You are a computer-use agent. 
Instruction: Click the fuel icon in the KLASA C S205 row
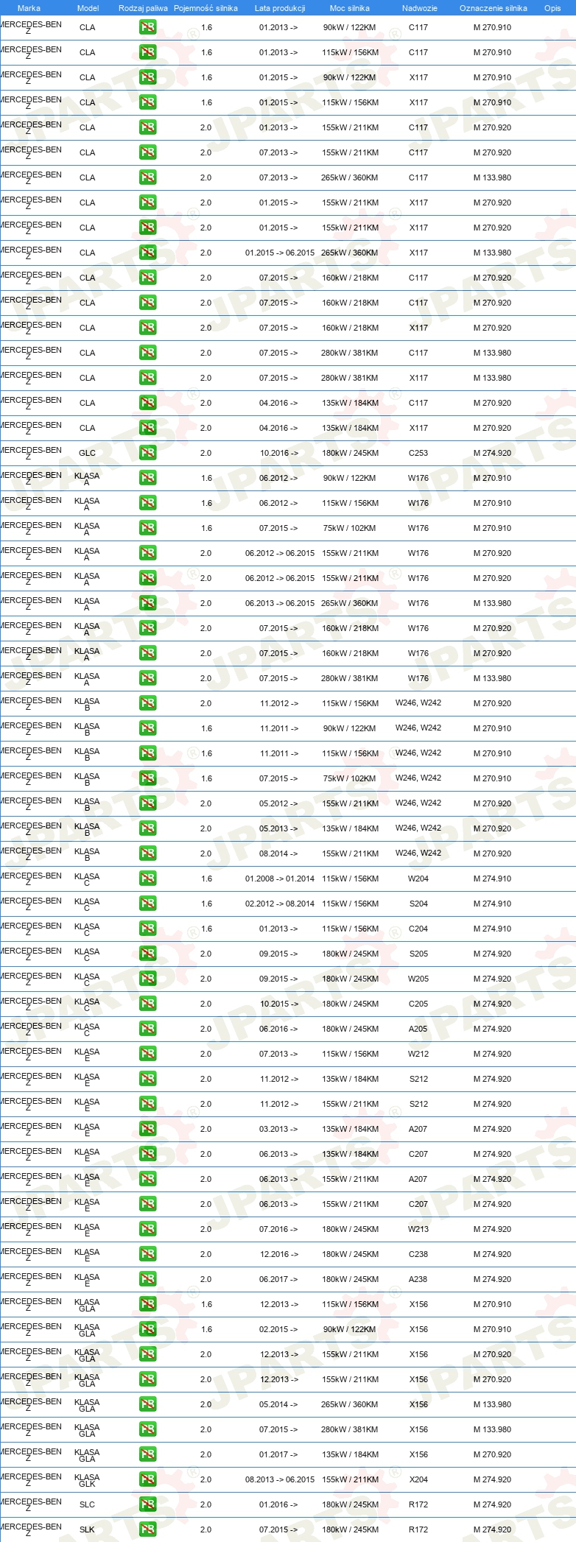pyautogui.click(x=147, y=954)
